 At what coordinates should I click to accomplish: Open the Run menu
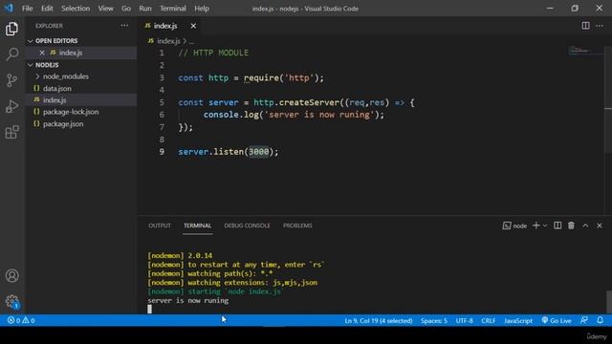click(x=145, y=9)
